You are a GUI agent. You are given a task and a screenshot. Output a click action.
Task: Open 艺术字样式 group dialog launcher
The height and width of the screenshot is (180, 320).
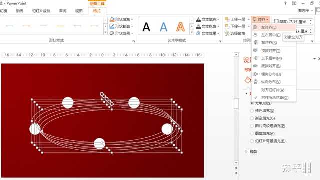pyautogui.click(x=220, y=41)
